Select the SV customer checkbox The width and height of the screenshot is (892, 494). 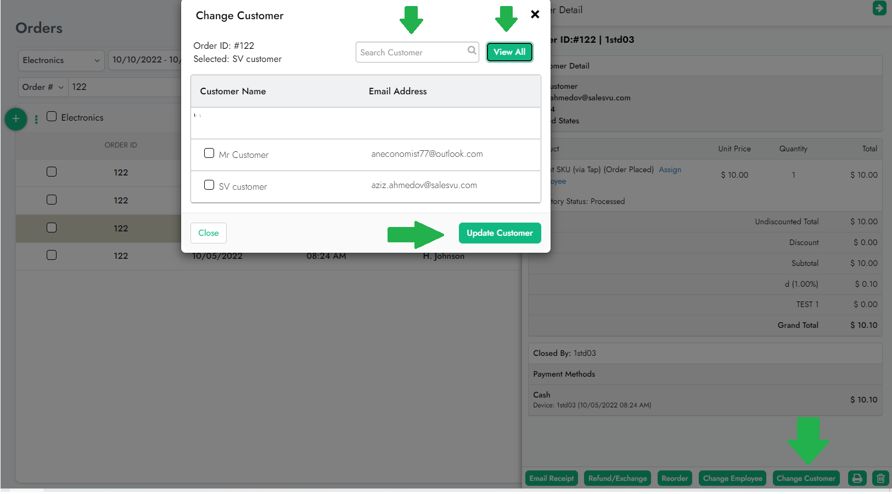coord(209,185)
